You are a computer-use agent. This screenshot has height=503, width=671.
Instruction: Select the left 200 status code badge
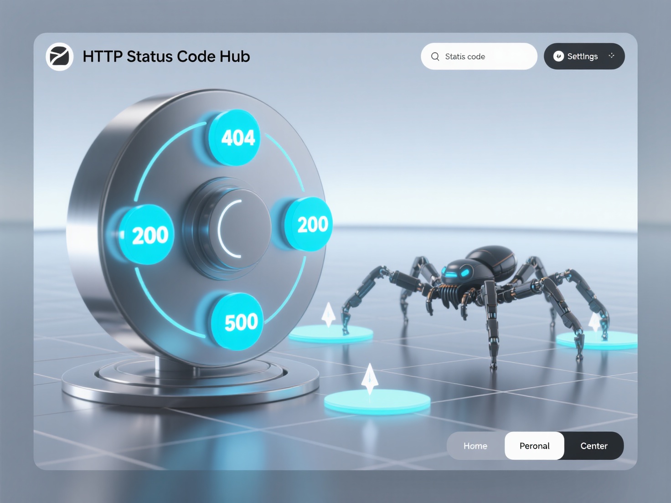(x=147, y=235)
